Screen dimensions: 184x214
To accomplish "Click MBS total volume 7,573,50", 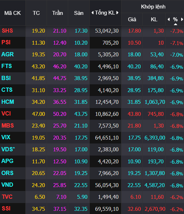I will click(x=108, y=126).
